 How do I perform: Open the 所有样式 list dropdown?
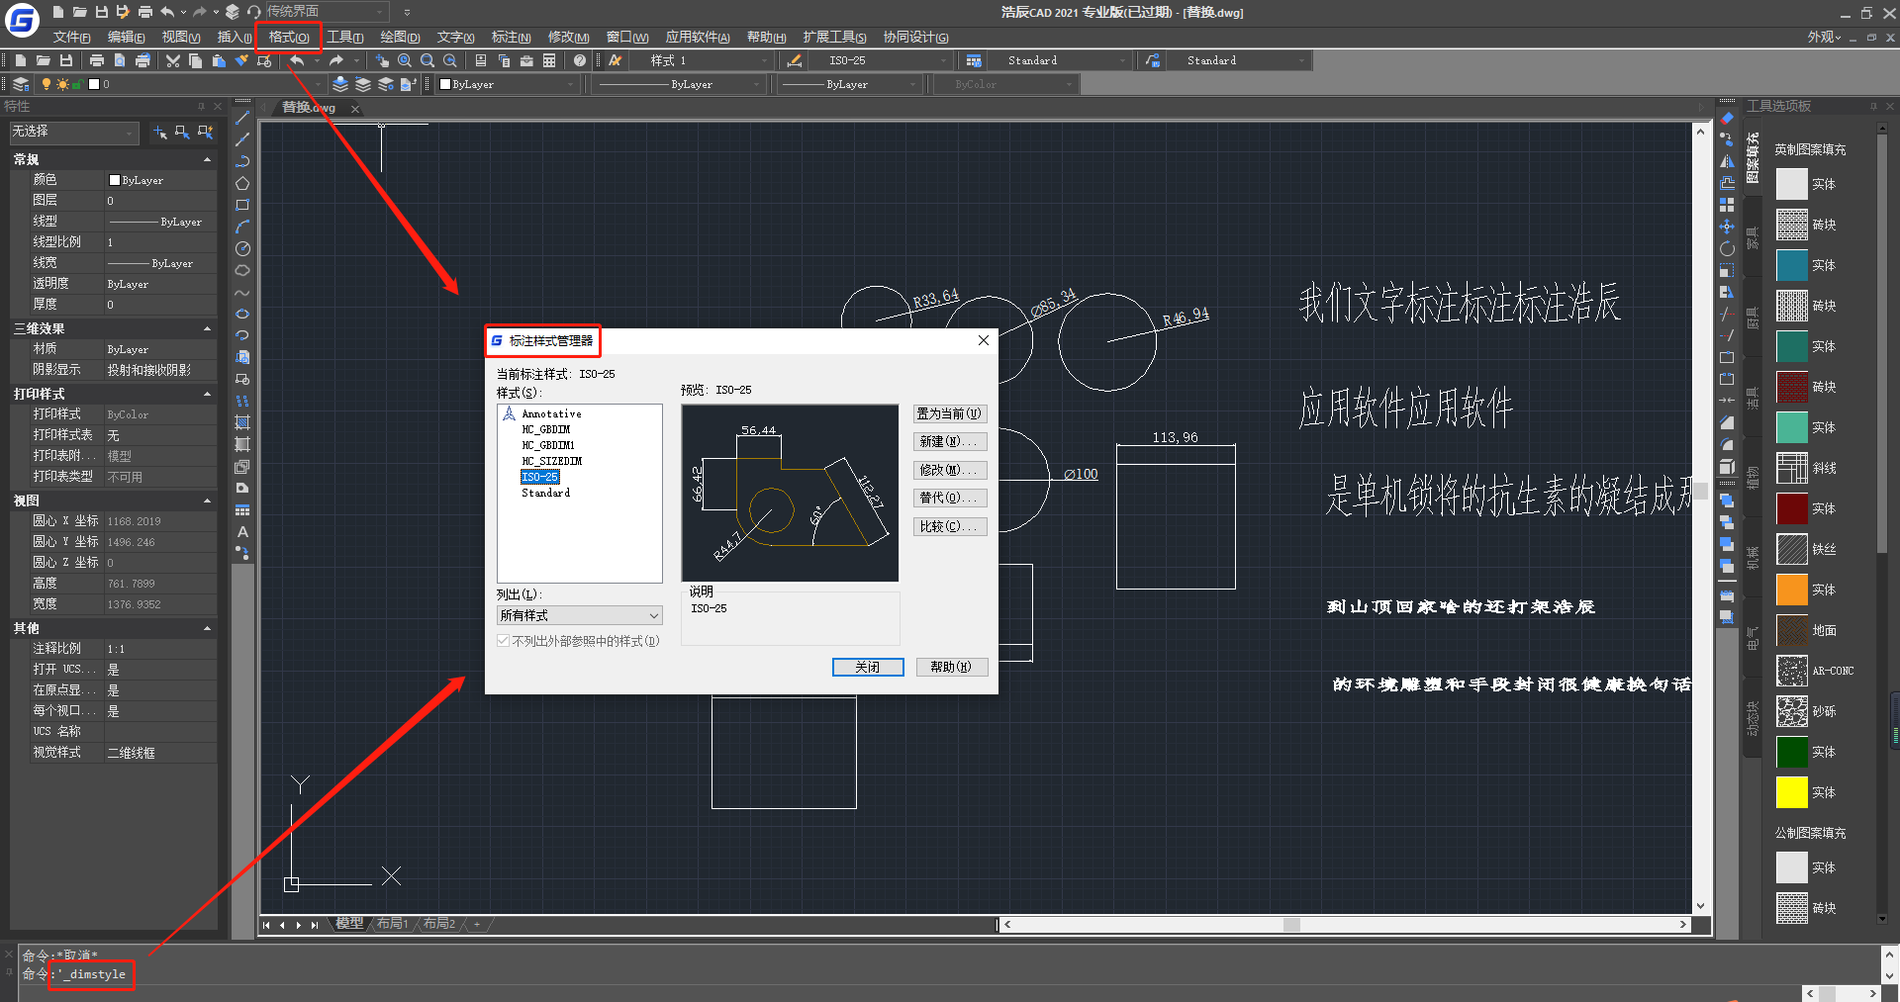(x=653, y=614)
